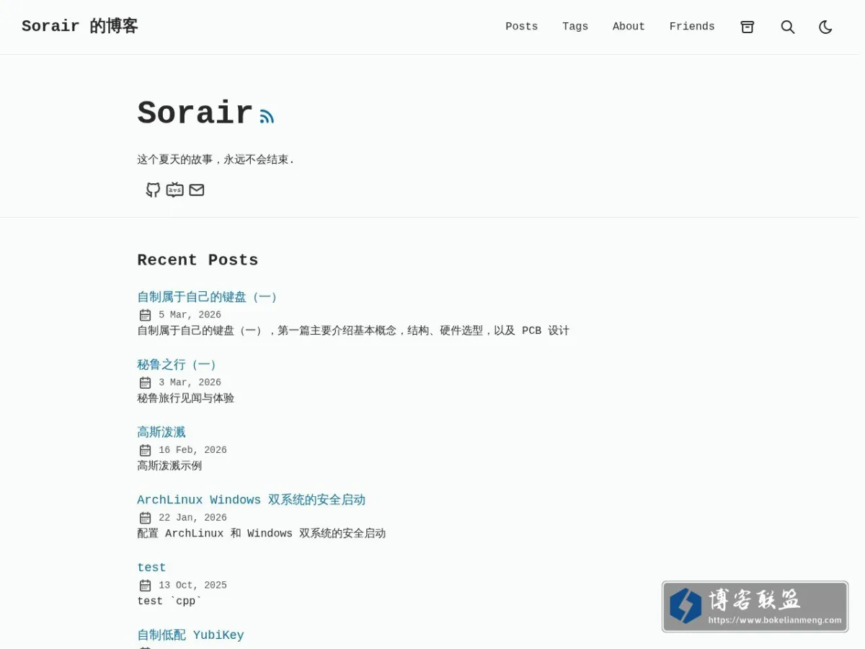Open the Friends page
Screen dimensions: 865x649
click(x=692, y=27)
